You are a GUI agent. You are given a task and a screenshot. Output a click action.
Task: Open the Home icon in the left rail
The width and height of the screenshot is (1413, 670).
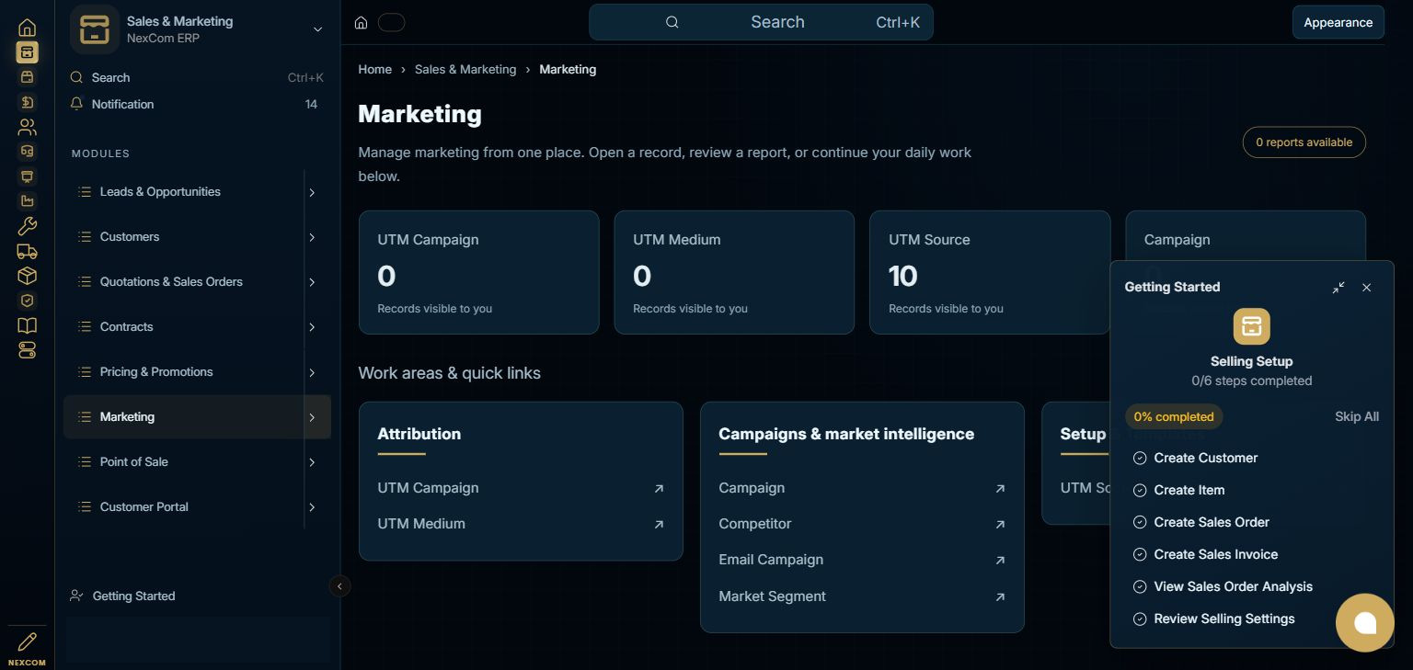tap(28, 28)
